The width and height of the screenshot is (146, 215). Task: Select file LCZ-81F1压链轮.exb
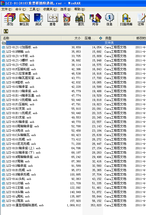(x=20, y=104)
